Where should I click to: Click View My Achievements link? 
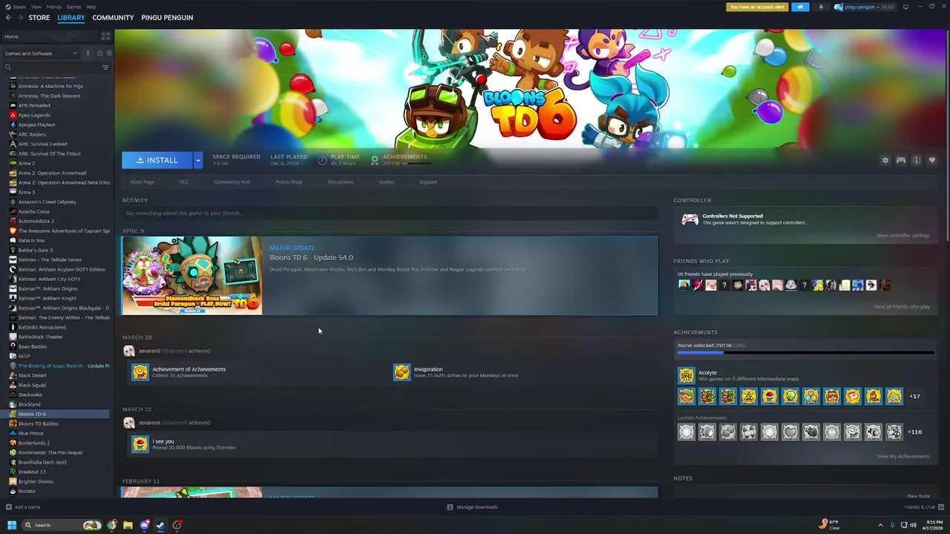pos(903,456)
